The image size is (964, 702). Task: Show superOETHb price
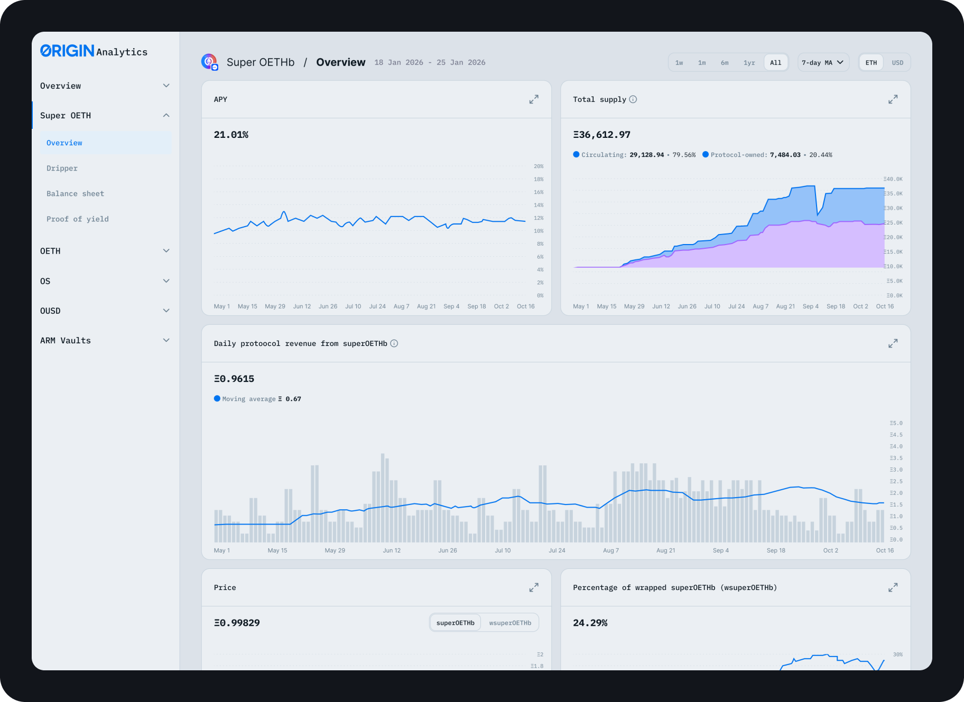pyautogui.click(x=455, y=623)
